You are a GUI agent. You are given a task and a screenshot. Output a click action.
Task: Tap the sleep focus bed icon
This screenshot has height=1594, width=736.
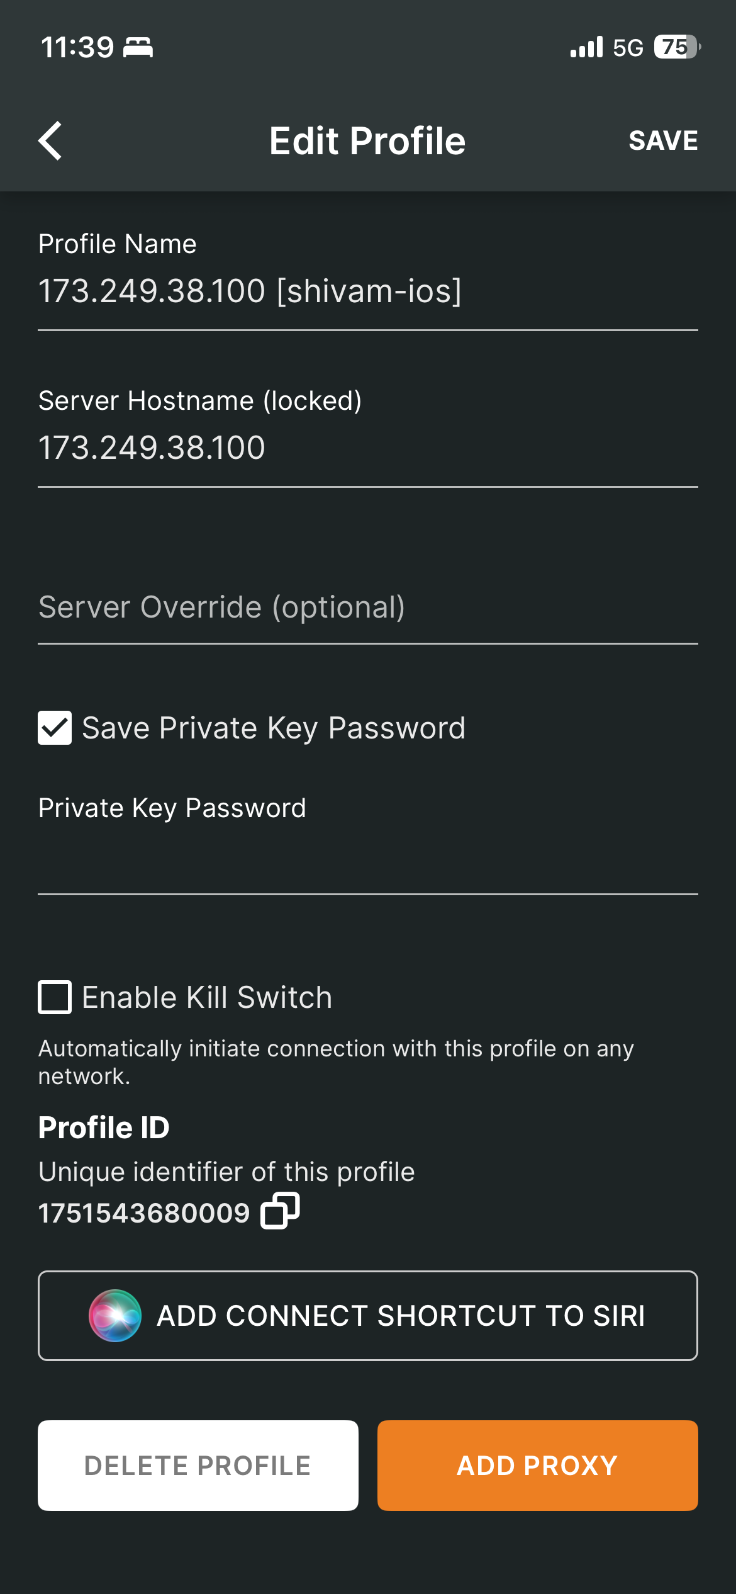click(x=138, y=48)
